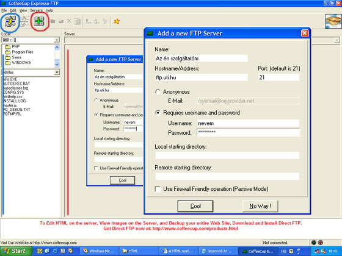Click the Windows Media Player quick launch icon
The width and height of the screenshot is (342, 256).
point(70,251)
